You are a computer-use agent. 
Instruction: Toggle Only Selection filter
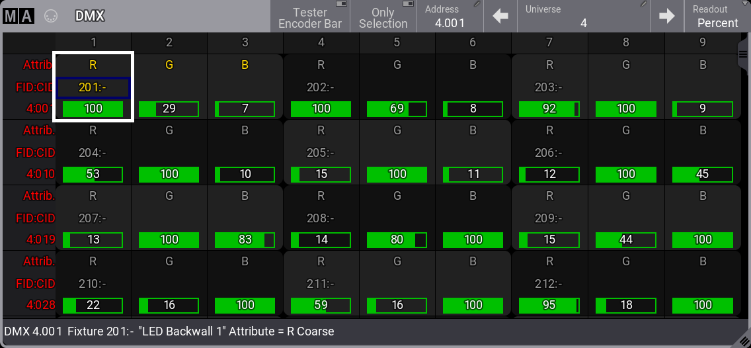[x=383, y=17]
